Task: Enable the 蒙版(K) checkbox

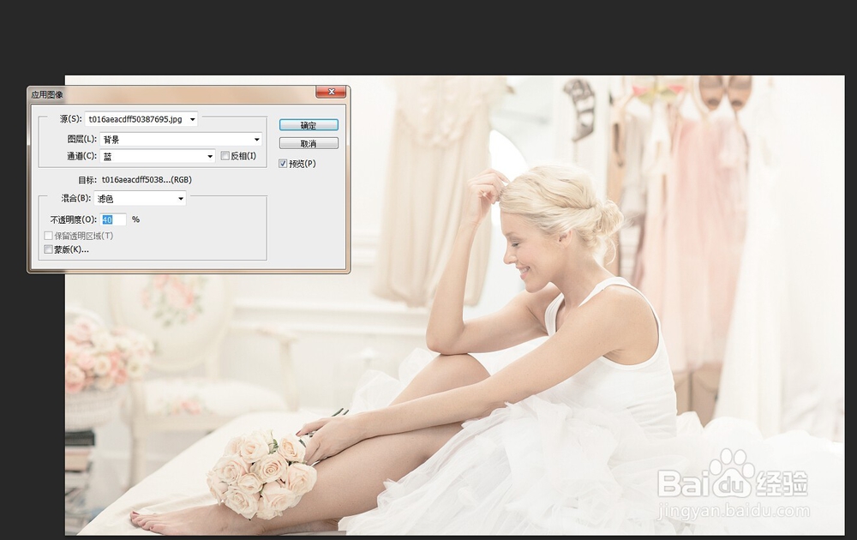Action: coord(49,249)
